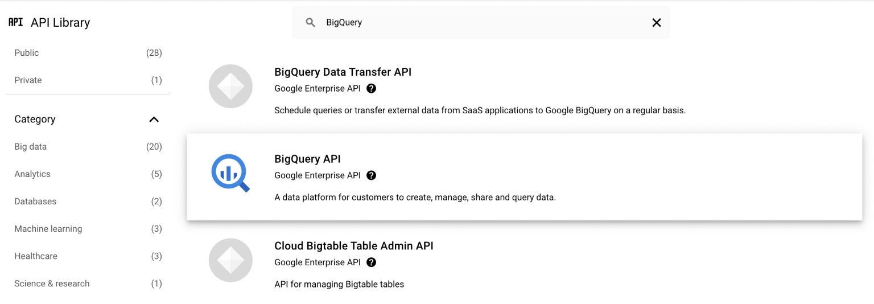Collapse the Category filter section

154,120
